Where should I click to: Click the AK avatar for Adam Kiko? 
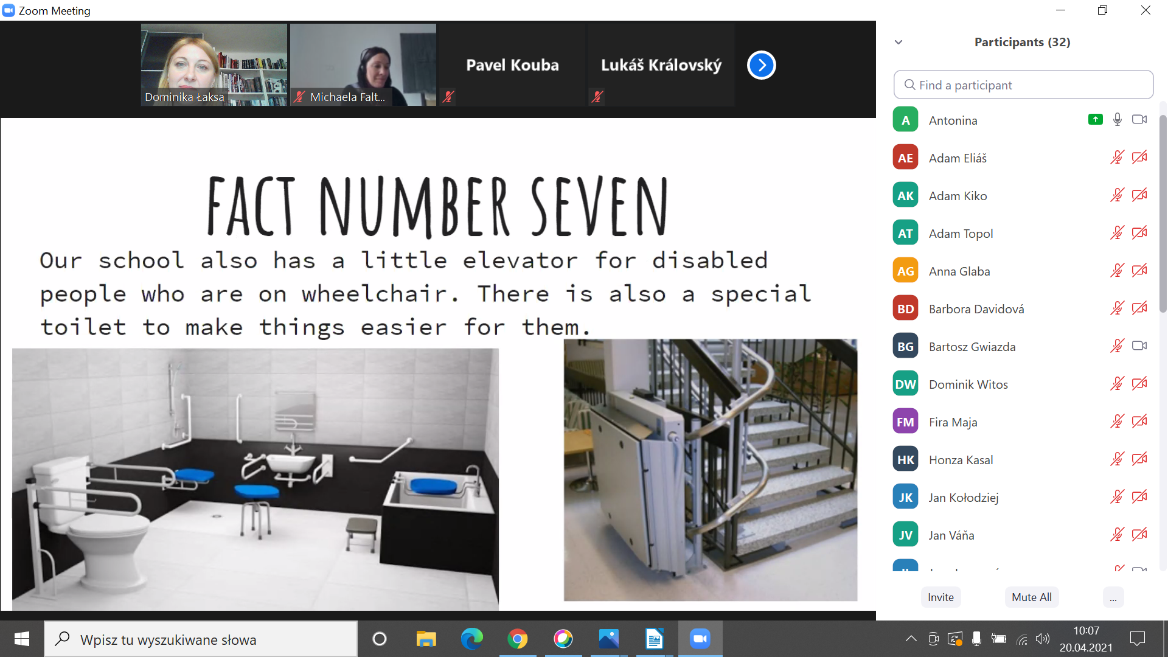click(x=905, y=195)
